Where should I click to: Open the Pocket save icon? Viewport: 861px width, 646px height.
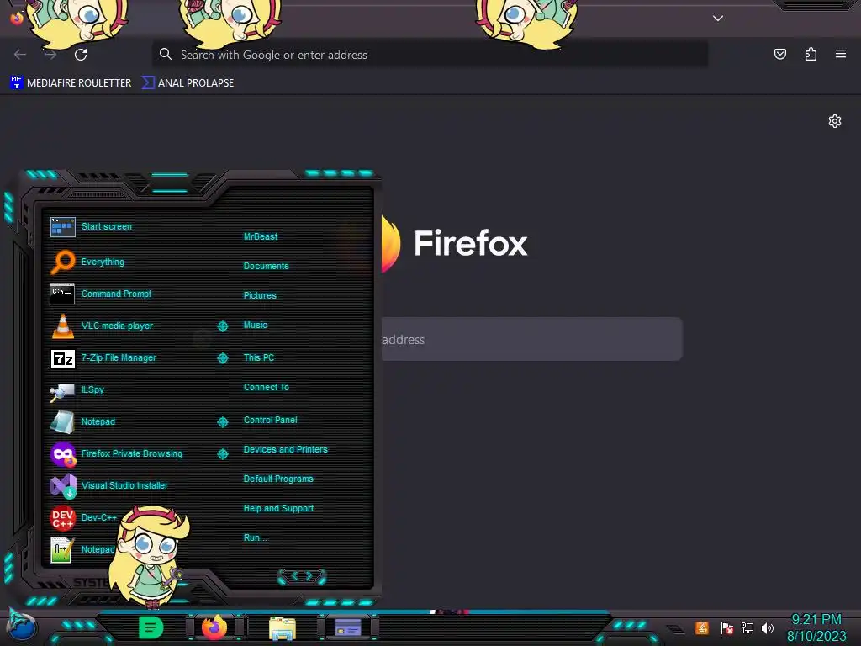pos(779,54)
